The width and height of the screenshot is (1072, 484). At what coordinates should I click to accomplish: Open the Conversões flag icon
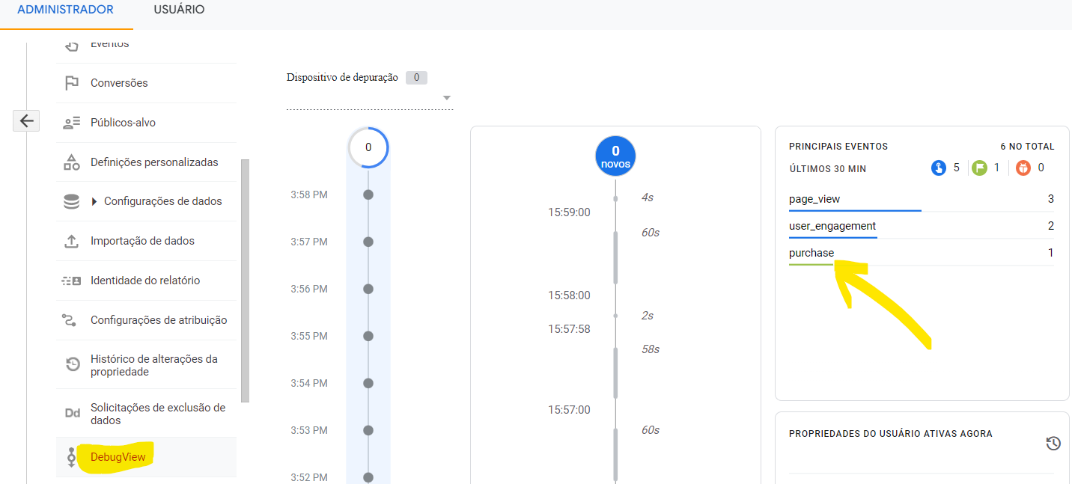(72, 83)
